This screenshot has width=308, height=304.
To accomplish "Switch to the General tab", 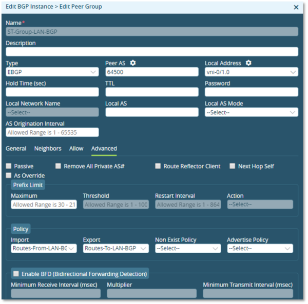I will pyautogui.click(x=16, y=149).
